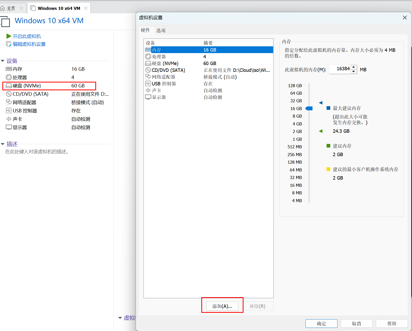Click the home icon in the 主页 tab
Image resolution: width=412 pixels, height=331 pixels.
(x=3, y=8)
